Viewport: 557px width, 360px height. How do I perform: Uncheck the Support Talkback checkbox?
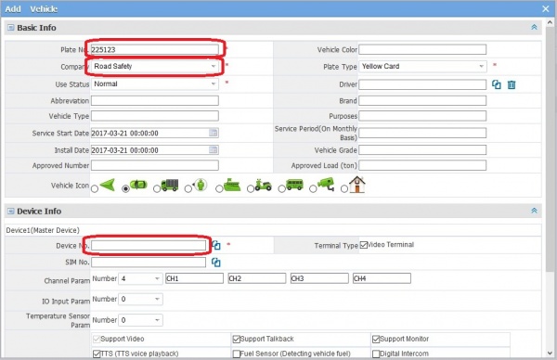(x=236, y=339)
